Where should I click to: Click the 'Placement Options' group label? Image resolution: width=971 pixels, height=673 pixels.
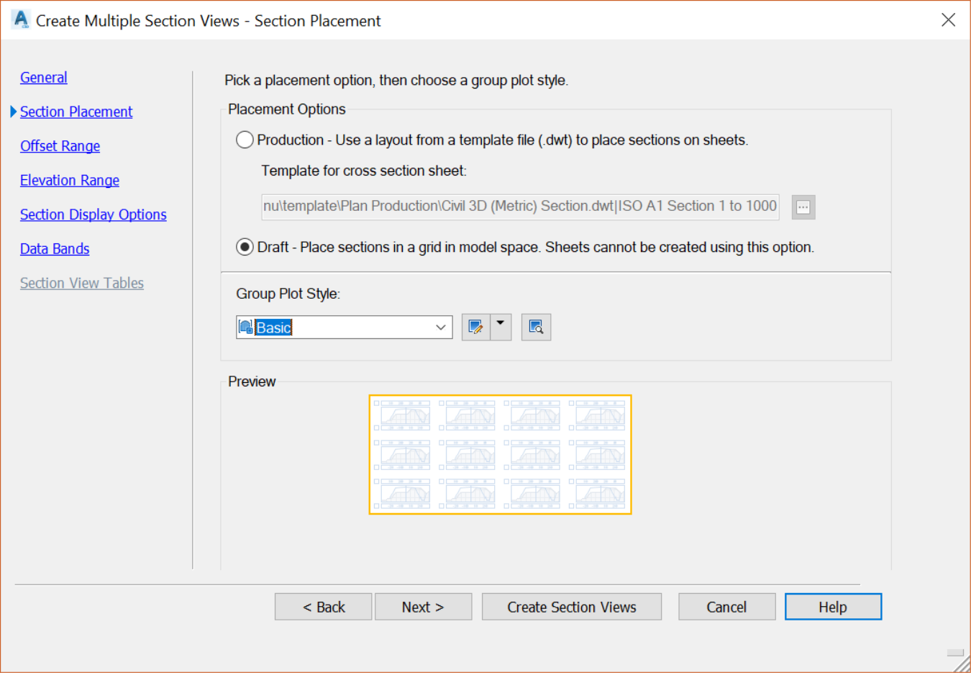[x=287, y=109]
